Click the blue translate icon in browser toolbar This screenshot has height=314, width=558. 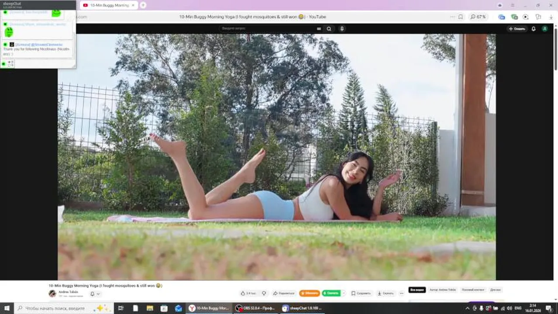[x=502, y=17]
